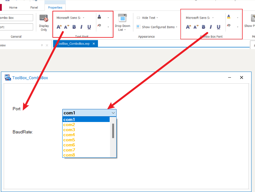Toggle Bold in Text Font group
This screenshot has width=255, height=192.
(x=74, y=27)
